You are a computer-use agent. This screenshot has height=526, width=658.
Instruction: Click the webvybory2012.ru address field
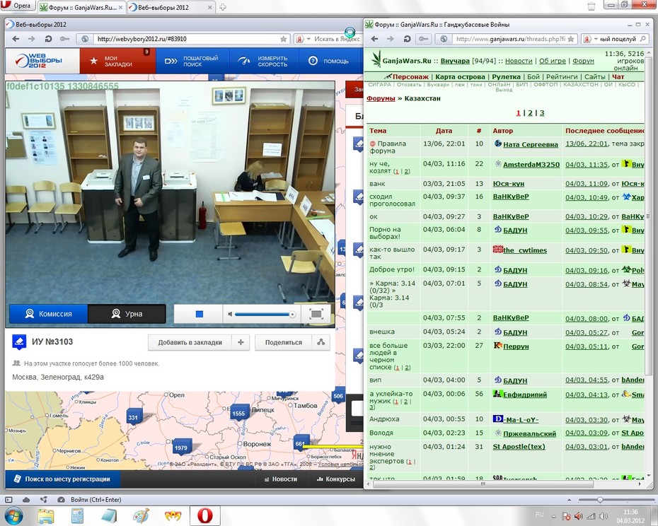(x=185, y=39)
